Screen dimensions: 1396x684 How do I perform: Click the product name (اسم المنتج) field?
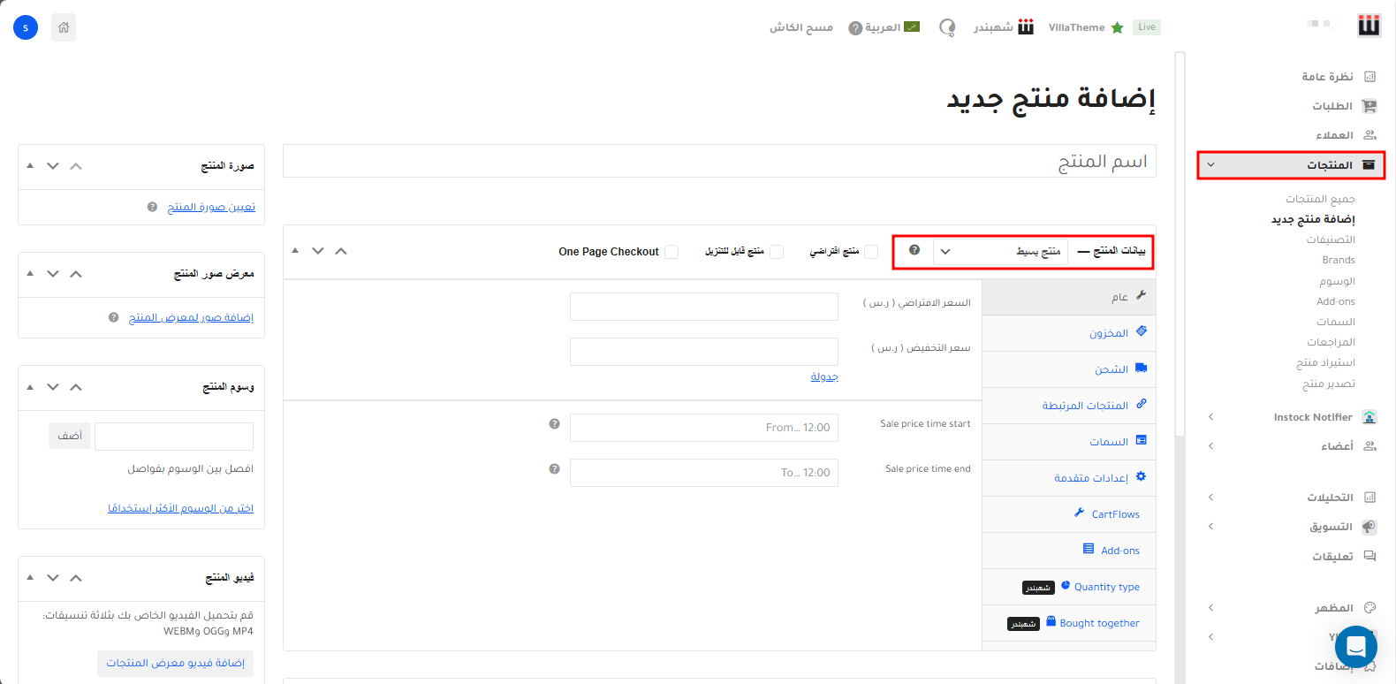[x=719, y=161]
